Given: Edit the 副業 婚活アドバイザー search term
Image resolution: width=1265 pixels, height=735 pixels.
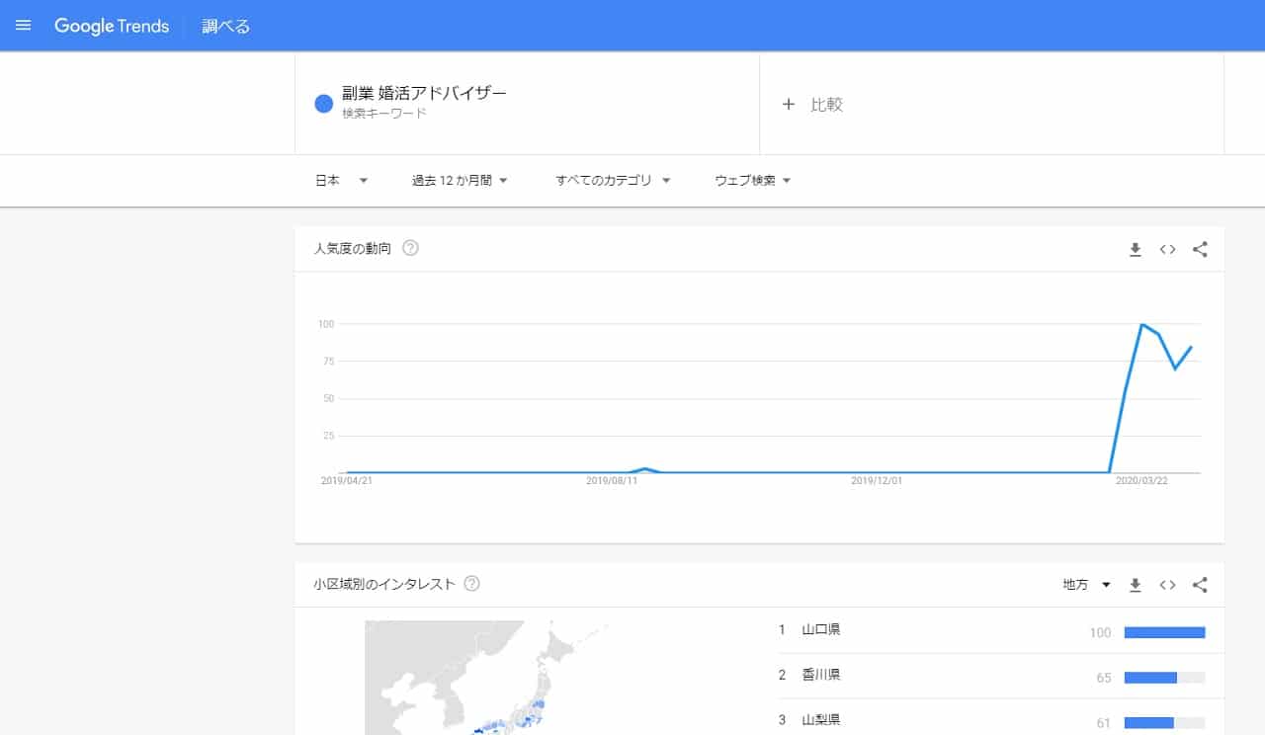Looking at the screenshot, I should (424, 94).
